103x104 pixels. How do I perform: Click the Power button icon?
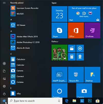[4, 94]
